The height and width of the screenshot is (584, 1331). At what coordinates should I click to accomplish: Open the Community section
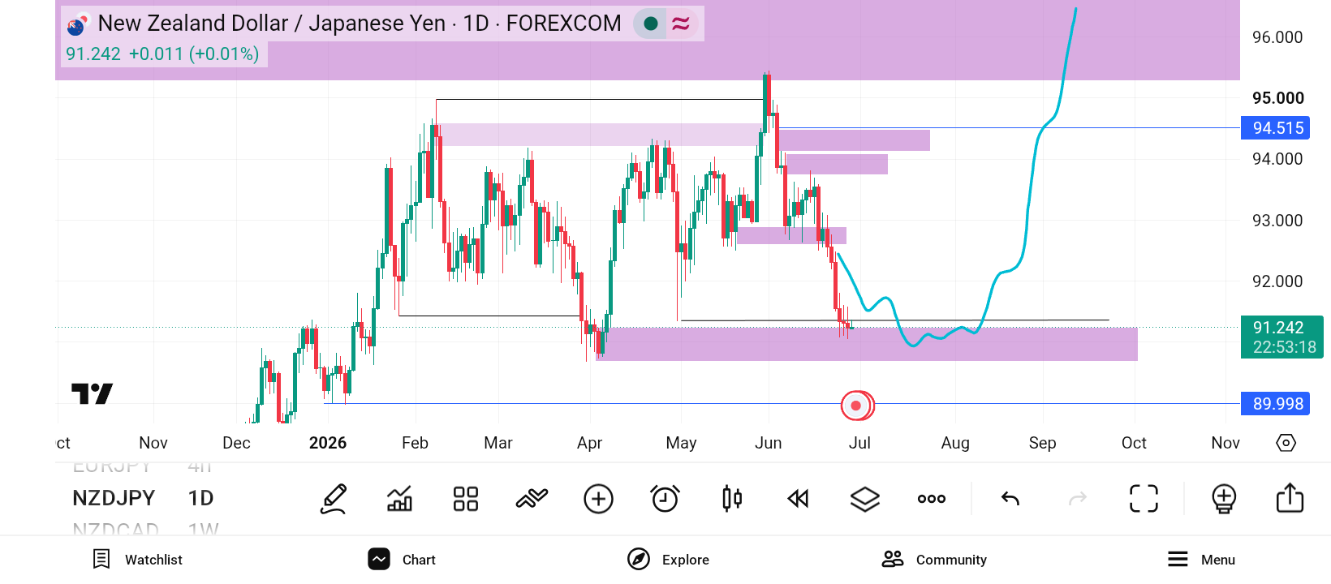[934, 560]
